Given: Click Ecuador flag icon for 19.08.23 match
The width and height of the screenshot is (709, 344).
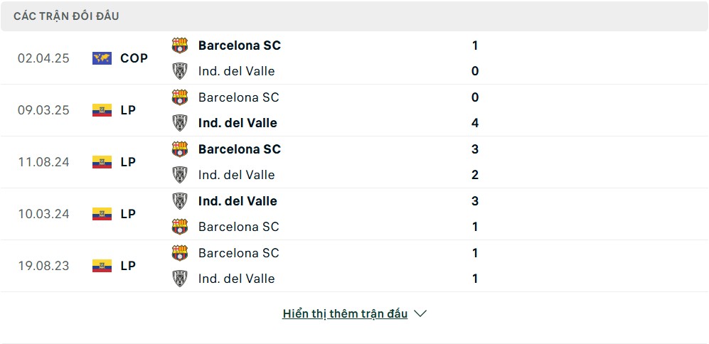Looking at the screenshot, I should click(x=102, y=266).
